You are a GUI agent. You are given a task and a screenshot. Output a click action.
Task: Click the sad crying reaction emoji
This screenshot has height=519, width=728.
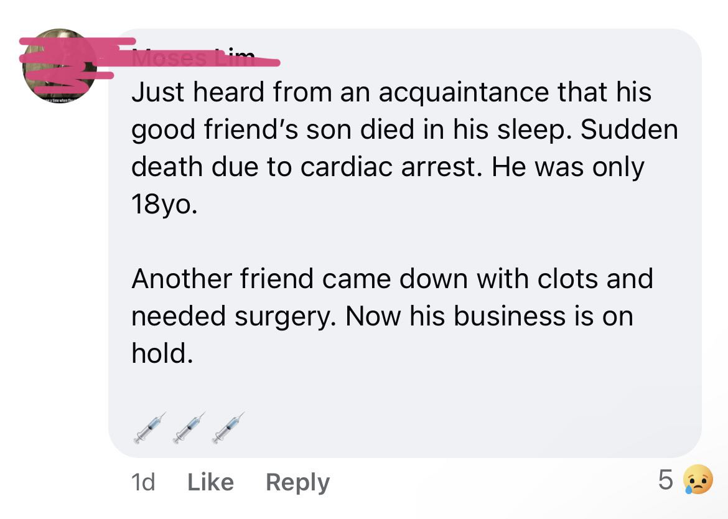click(698, 481)
